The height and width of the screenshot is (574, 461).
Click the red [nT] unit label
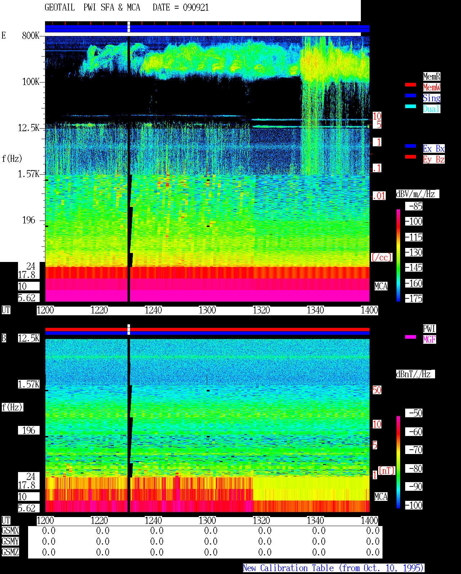point(387,470)
